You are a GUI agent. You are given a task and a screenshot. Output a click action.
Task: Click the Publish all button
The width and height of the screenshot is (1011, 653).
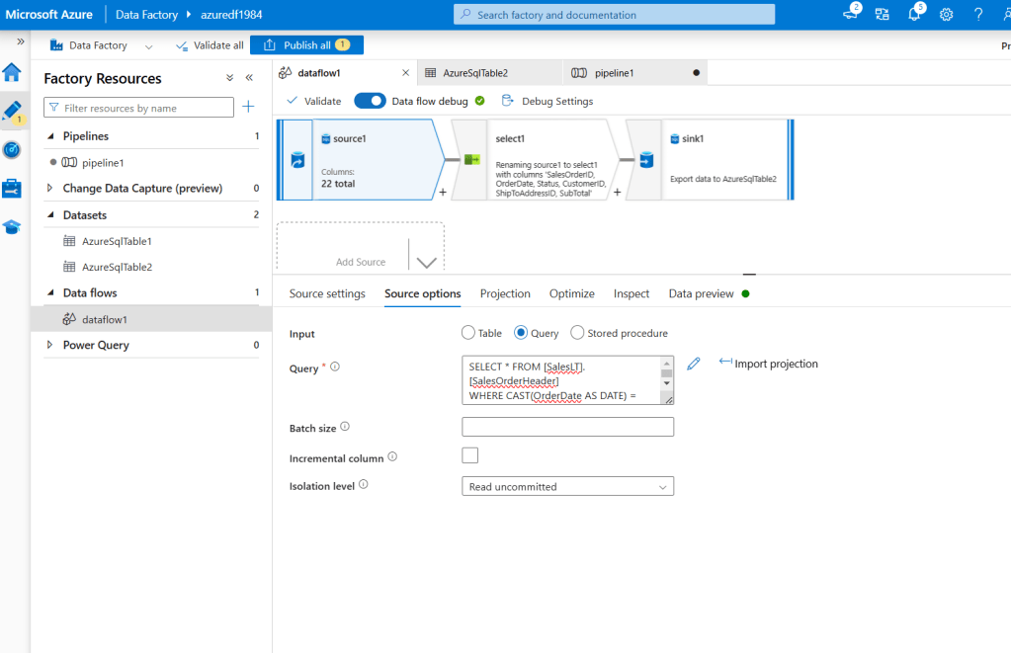(306, 45)
